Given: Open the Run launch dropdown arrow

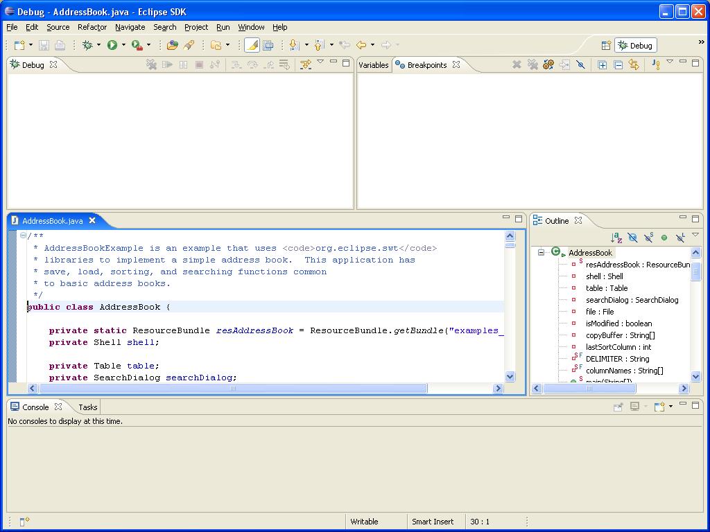Looking at the screenshot, I should click(123, 45).
